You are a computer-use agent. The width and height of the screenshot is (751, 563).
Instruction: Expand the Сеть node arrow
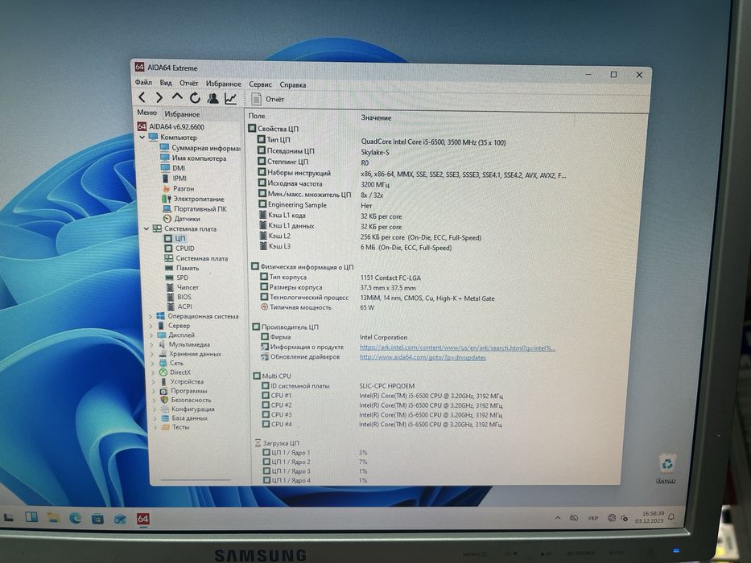153,364
